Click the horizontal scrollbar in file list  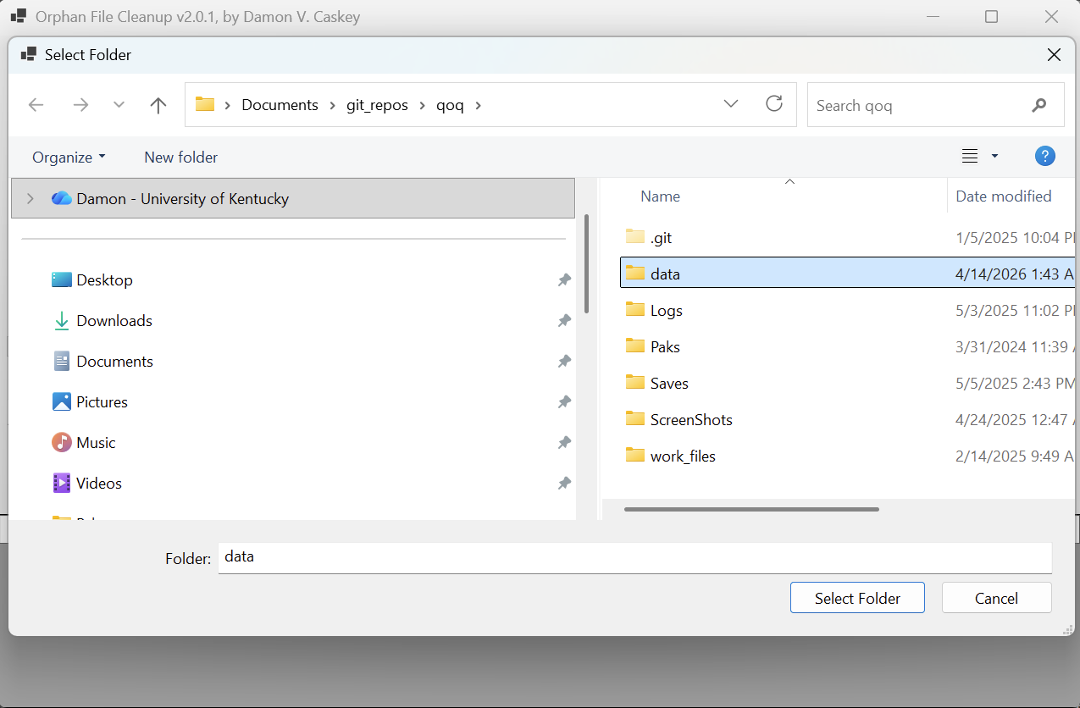[x=751, y=509]
